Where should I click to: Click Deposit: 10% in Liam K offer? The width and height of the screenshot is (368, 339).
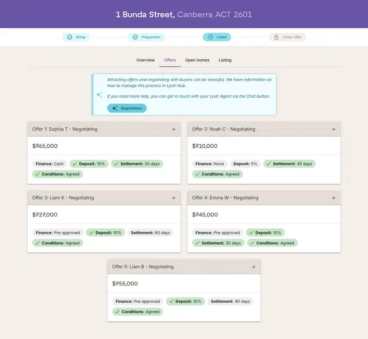106,233
